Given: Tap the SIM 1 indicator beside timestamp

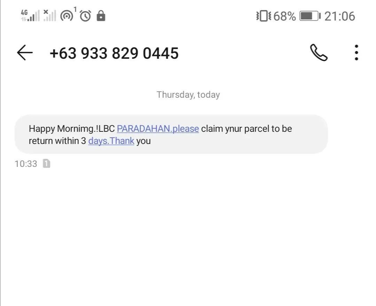Looking at the screenshot, I should 46,163.
